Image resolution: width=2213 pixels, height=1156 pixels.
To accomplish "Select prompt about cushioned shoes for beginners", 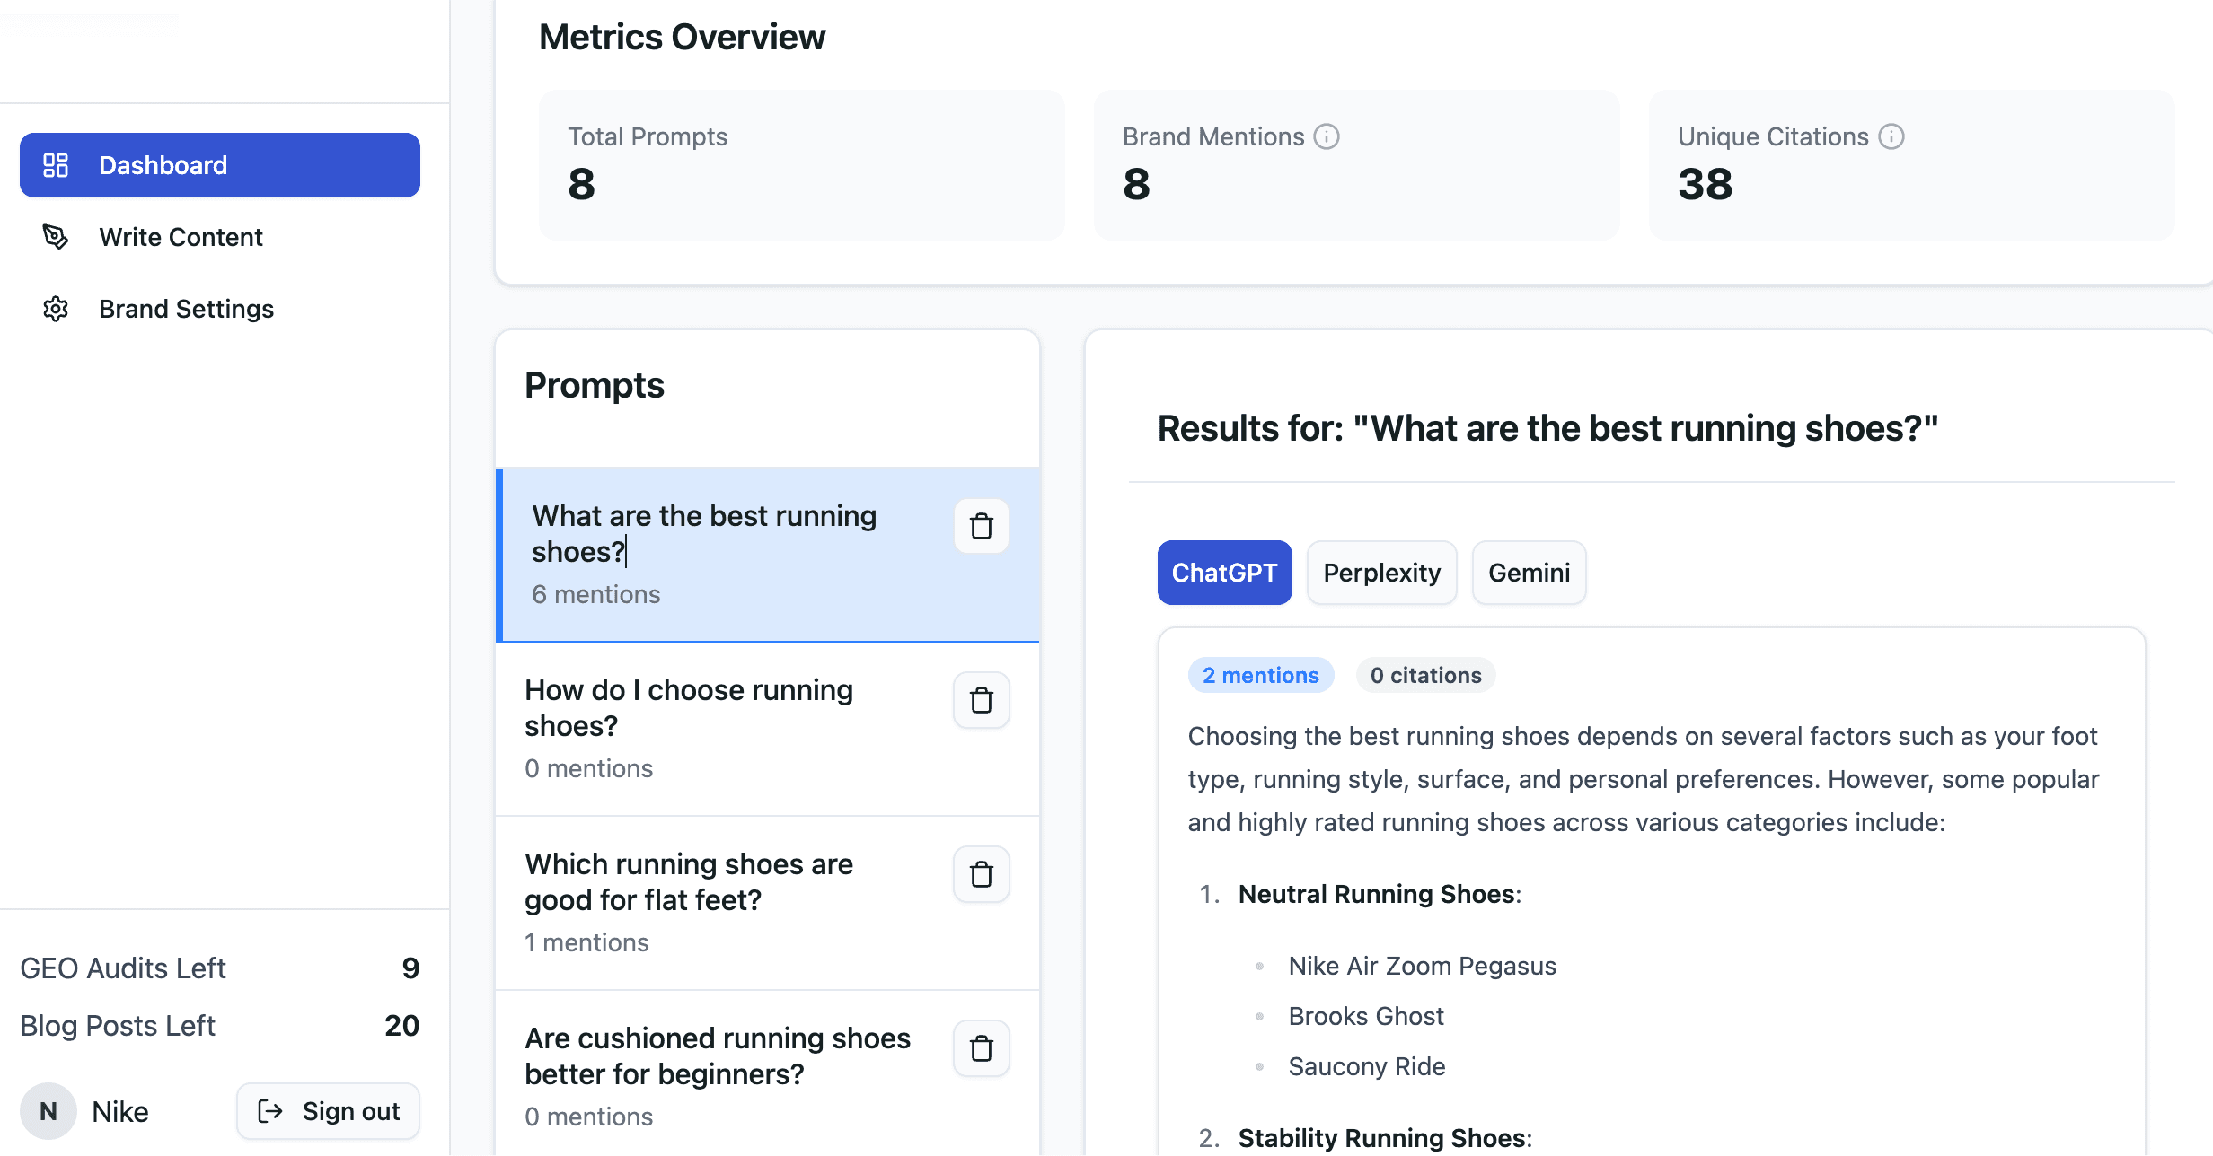I will click(768, 1073).
